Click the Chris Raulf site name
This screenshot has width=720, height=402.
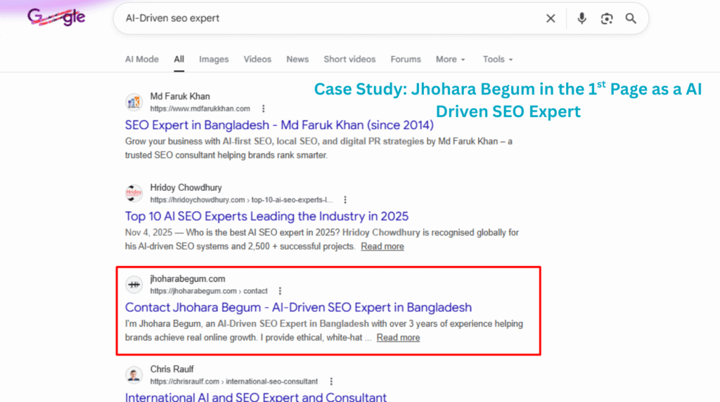[x=172, y=369]
